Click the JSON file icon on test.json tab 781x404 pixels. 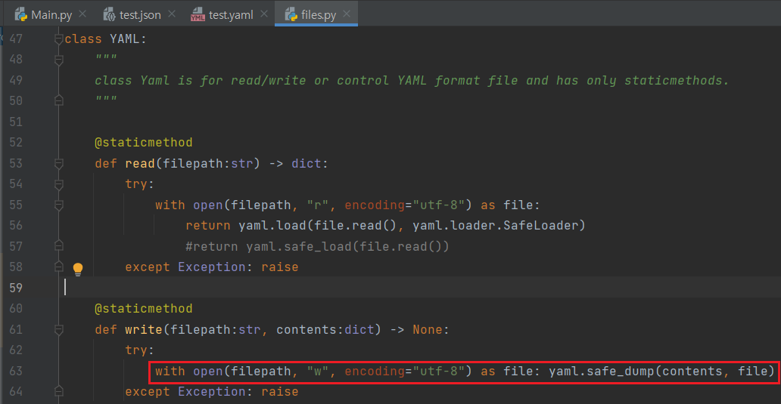click(109, 15)
